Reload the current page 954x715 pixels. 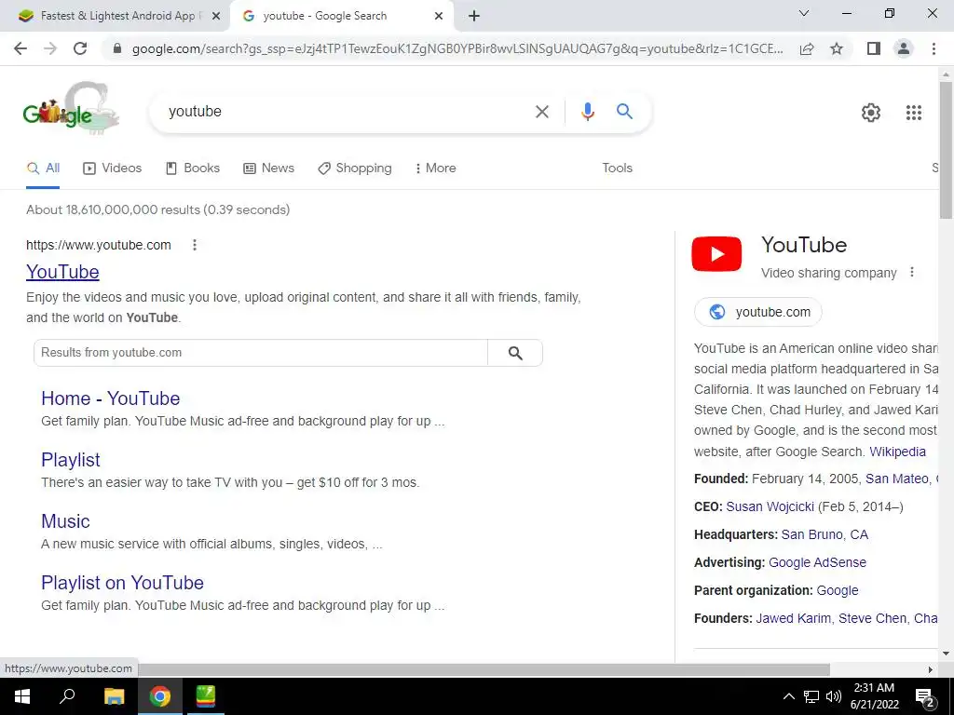80,48
